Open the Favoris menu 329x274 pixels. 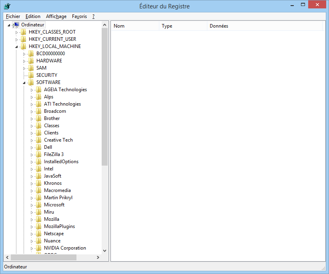pyautogui.click(x=79, y=16)
